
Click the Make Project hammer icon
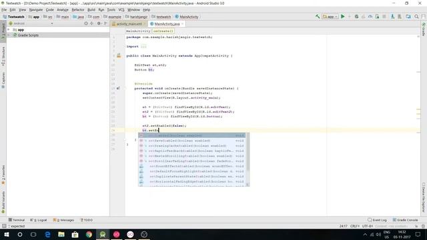pos(318,17)
